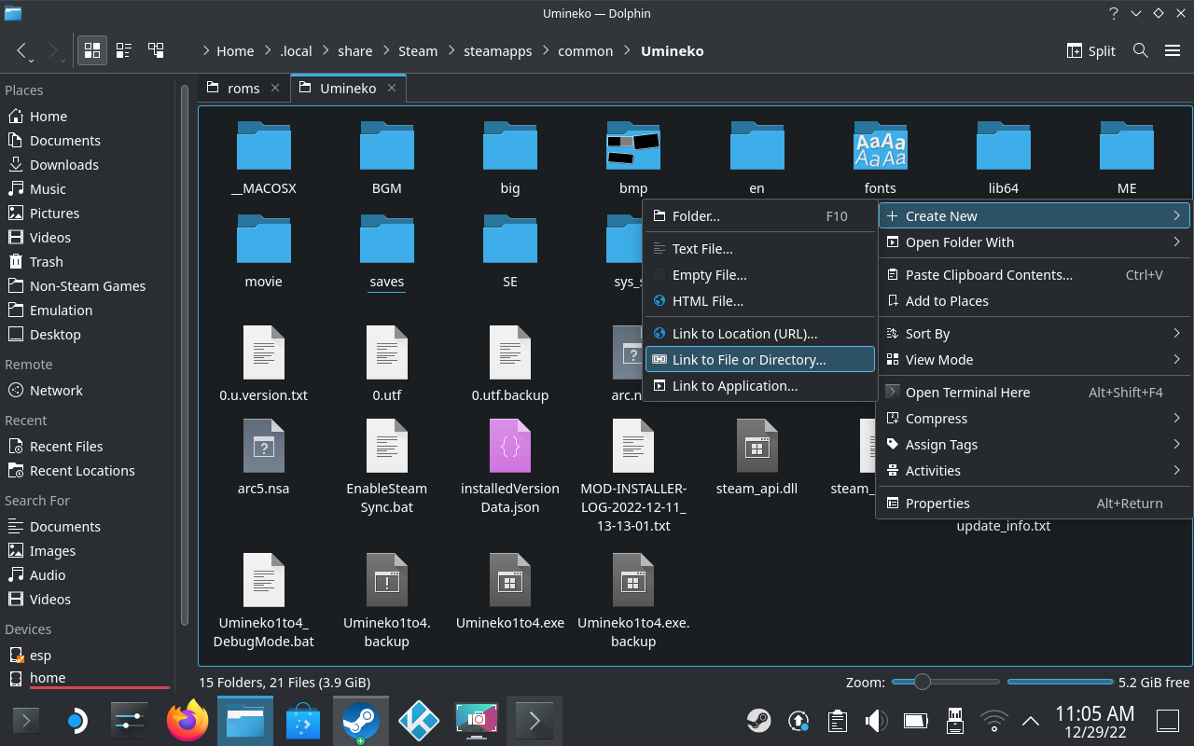Image resolution: width=1194 pixels, height=746 pixels.
Task: Open Properties from the context menu
Action: [x=1034, y=504]
